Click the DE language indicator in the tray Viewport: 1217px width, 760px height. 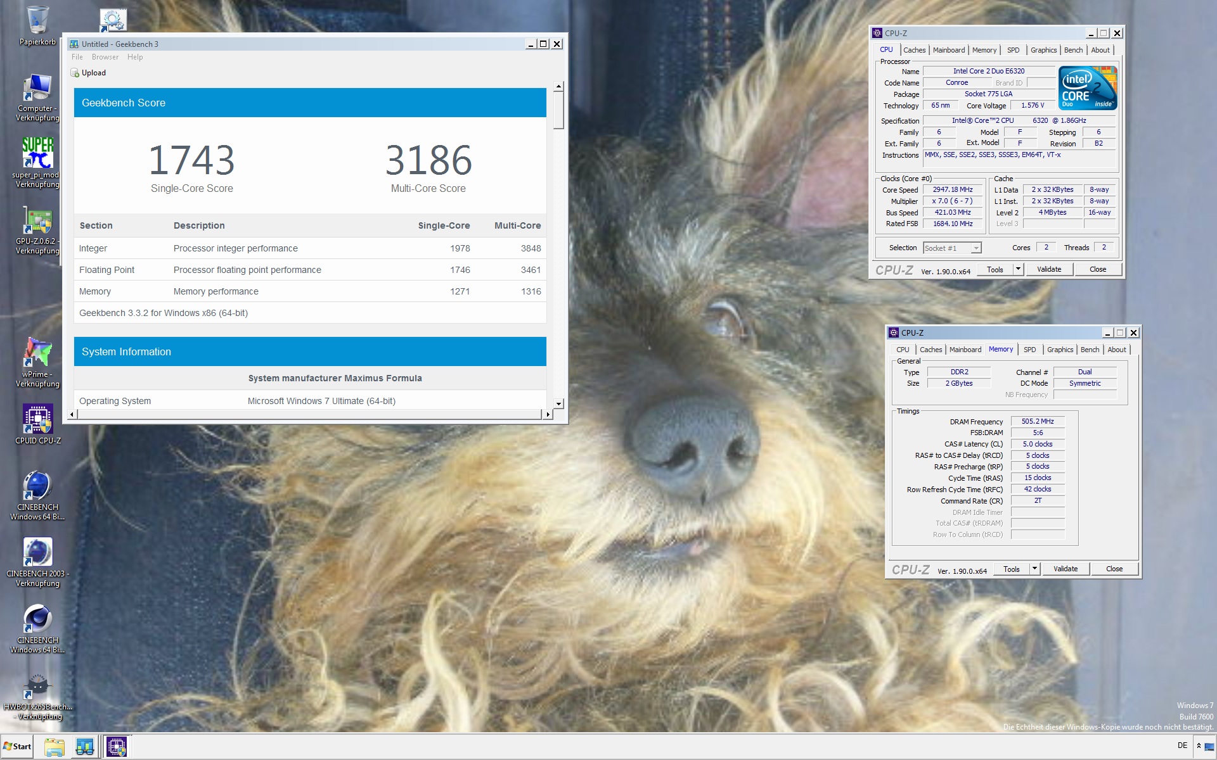(x=1182, y=745)
